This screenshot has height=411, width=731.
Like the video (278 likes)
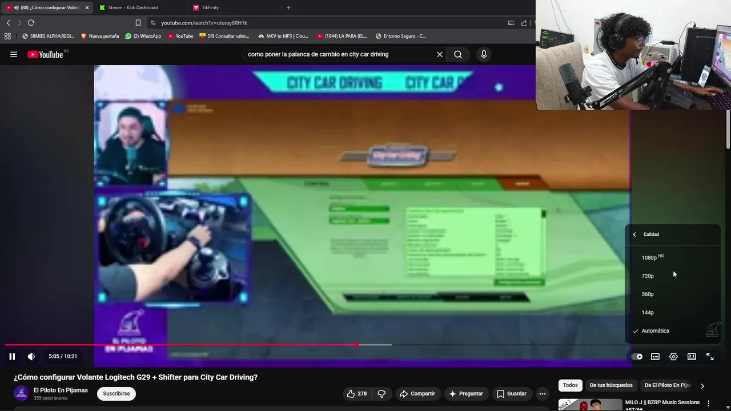tap(357, 393)
